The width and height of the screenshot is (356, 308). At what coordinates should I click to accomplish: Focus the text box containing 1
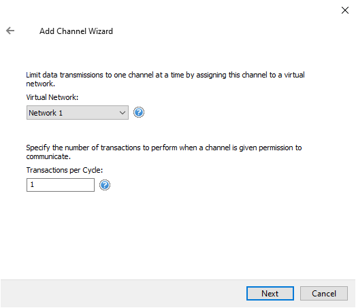(x=61, y=185)
